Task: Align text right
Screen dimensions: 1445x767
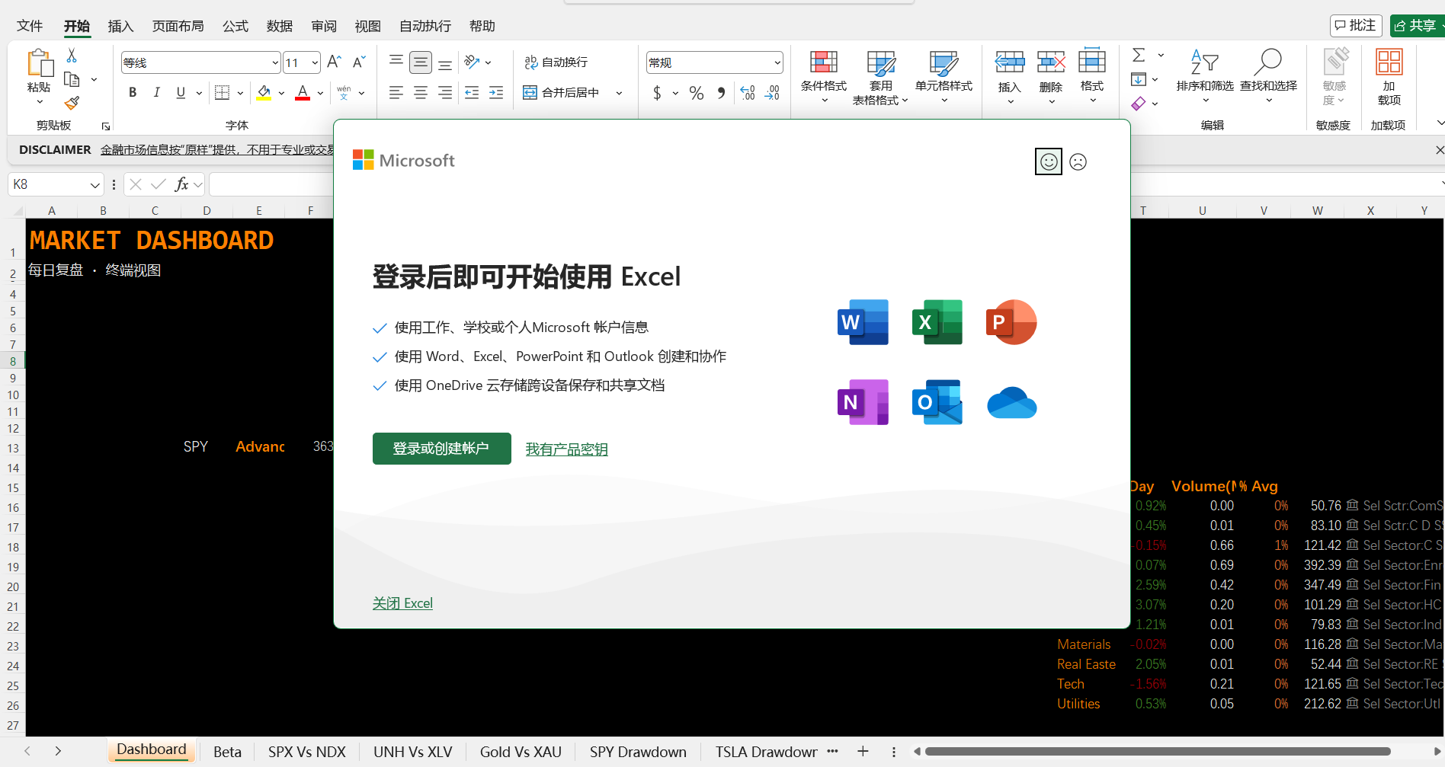Action: pos(445,93)
